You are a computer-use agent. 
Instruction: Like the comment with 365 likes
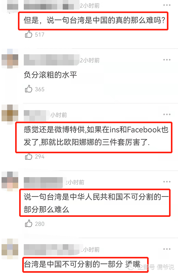click(29, 89)
